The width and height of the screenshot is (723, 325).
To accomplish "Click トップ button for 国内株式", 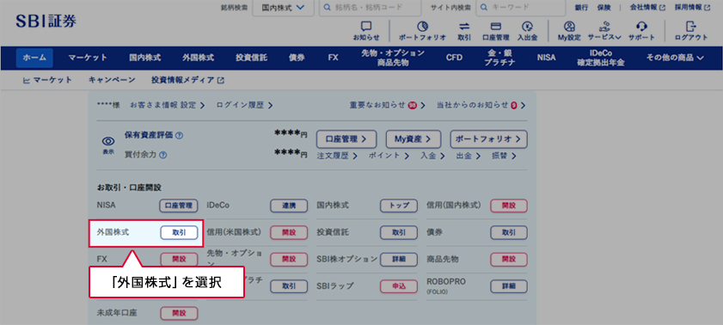I will (399, 205).
